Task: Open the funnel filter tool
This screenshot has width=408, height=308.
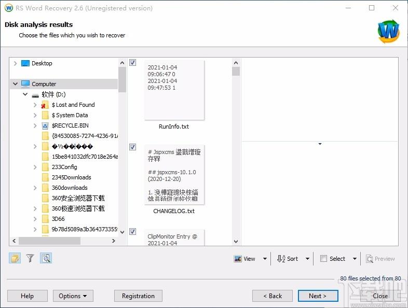Action: (30, 258)
